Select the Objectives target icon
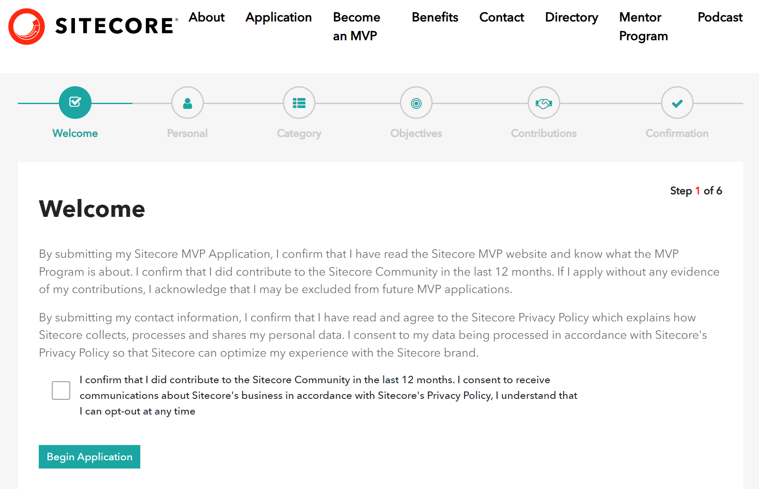The image size is (759, 489). [x=416, y=103]
